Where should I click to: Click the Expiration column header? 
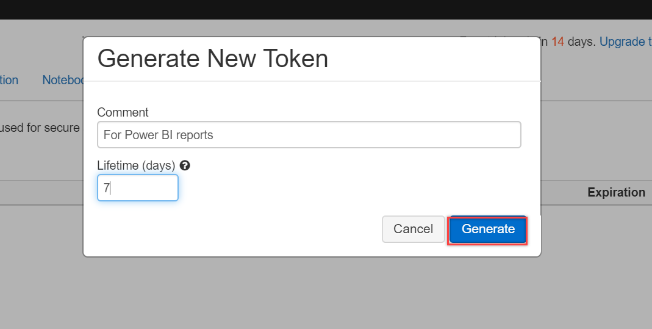[616, 192]
